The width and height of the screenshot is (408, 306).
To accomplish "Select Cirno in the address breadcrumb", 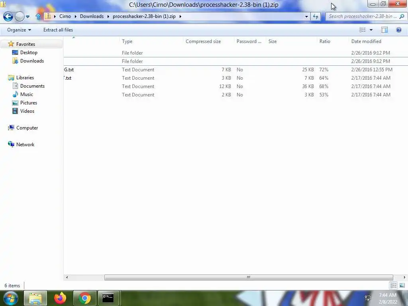I will click(65, 16).
